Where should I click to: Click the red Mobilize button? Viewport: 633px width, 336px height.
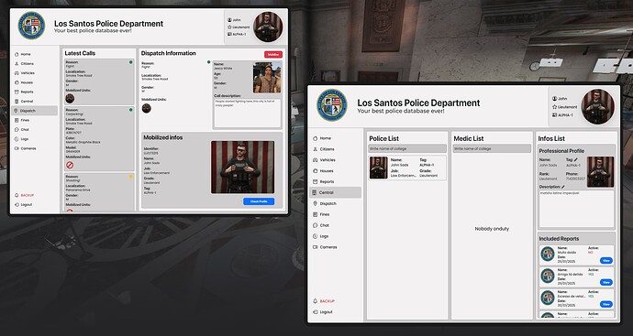(273, 54)
